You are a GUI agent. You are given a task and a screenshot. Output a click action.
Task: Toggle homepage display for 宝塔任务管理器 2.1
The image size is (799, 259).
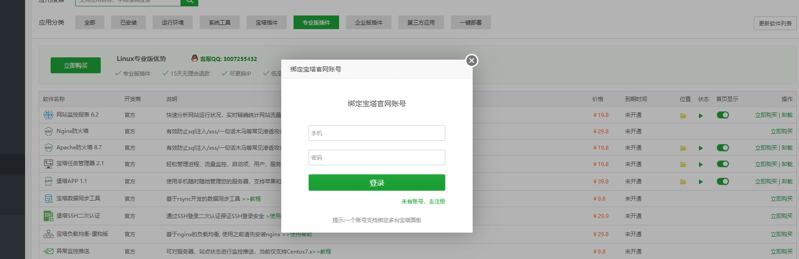[x=723, y=164]
